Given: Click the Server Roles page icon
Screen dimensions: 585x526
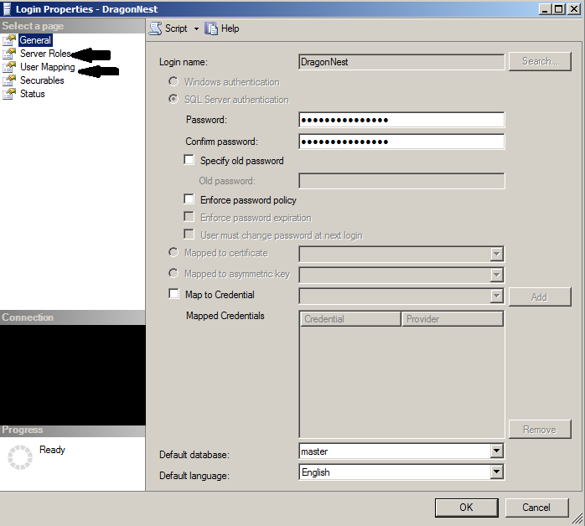Looking at the screenshot, I should pyautogui.click(x=9, y=54).
